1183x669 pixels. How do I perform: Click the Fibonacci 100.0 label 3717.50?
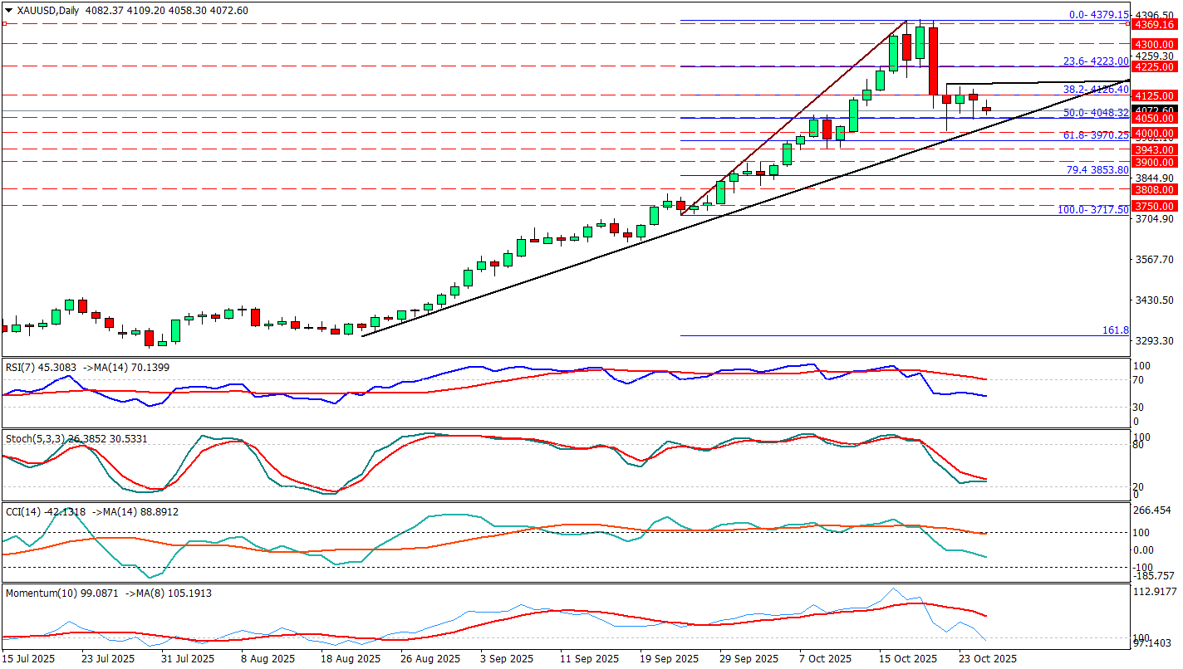1092,210
